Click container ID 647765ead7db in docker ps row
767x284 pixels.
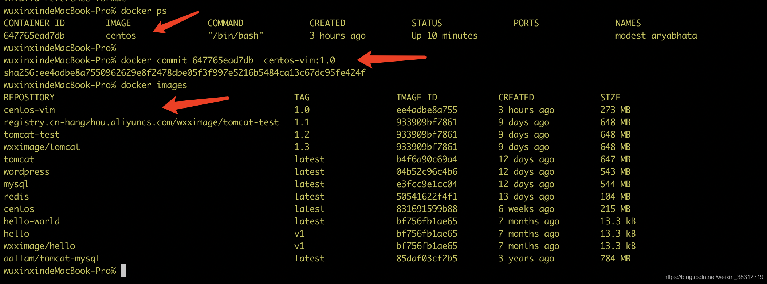point(34,36)
